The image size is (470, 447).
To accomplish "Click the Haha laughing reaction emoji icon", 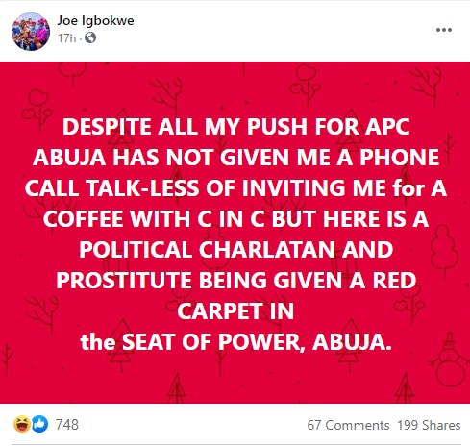I will pos(22,424).
